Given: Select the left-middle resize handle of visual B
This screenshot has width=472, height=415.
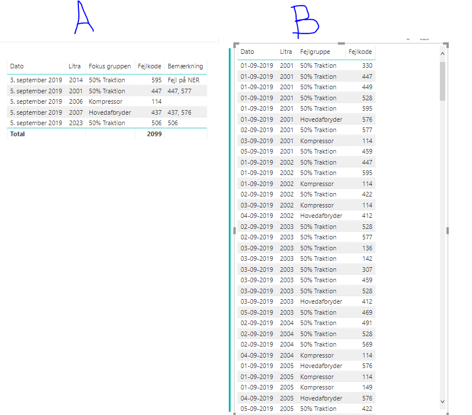Looking at the screenshot, I should coord(235,231).
